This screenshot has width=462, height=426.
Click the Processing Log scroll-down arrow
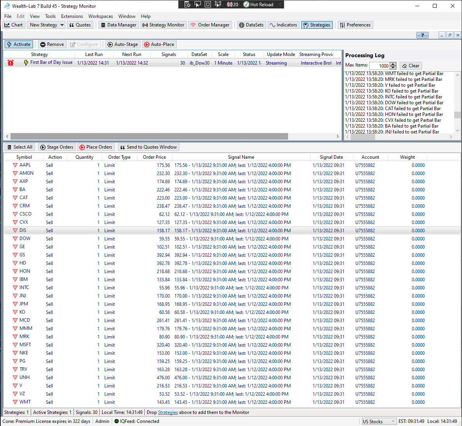click(458, 130)
